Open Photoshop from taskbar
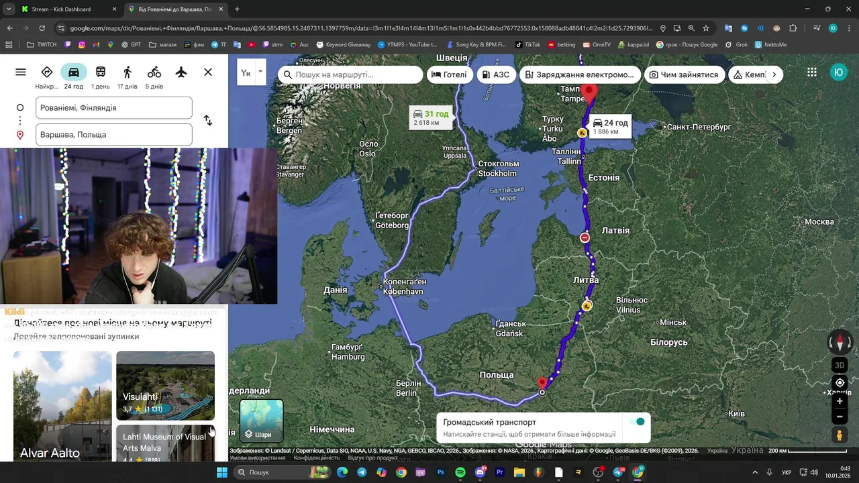Image resolution: width=859 pixels, height=483 pixels. [441, 472]
